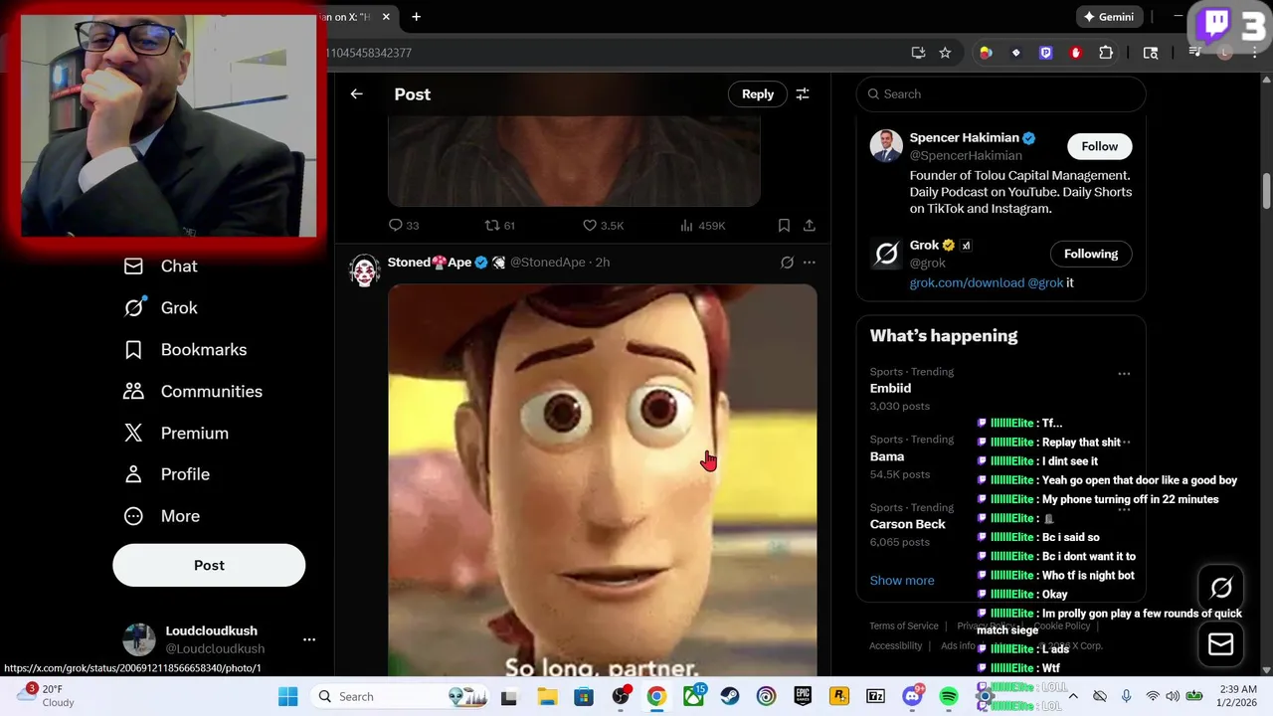
Task: Open account menu dots beside Loudcloudkush
Action: coord(309,639)
